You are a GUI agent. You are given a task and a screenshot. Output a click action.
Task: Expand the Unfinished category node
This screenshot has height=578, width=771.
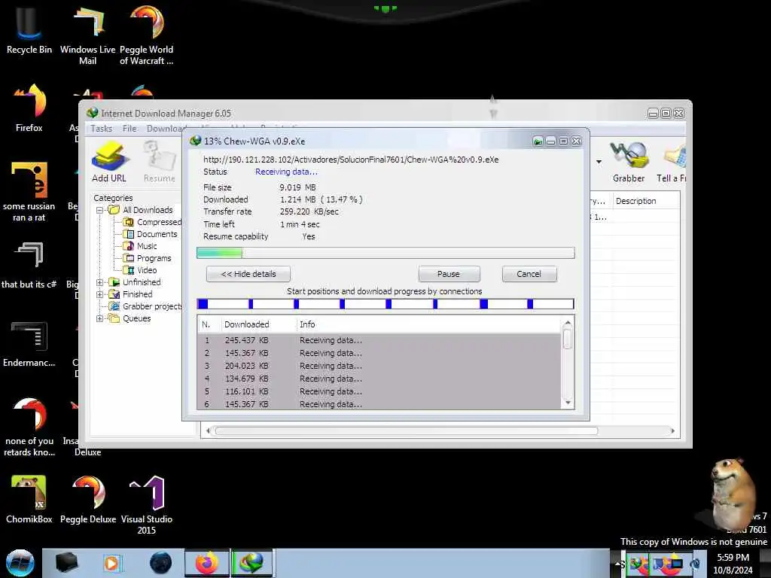100,282
